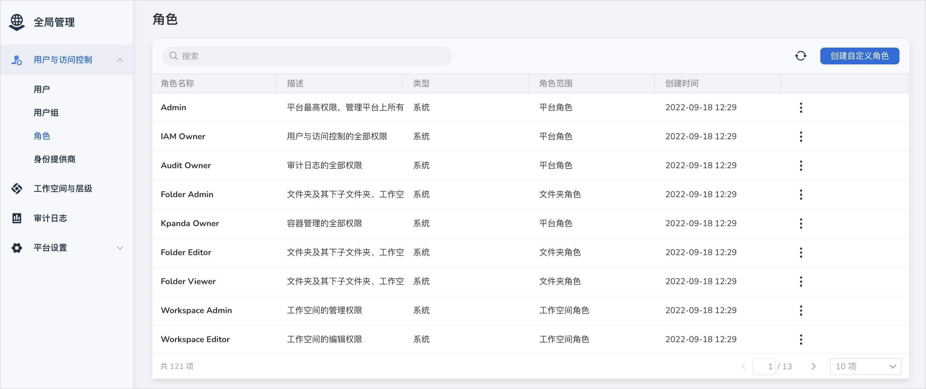Click the 角色名称 column header
The width and height of the screenshot is (926, 389).
(x=177, y=84)
